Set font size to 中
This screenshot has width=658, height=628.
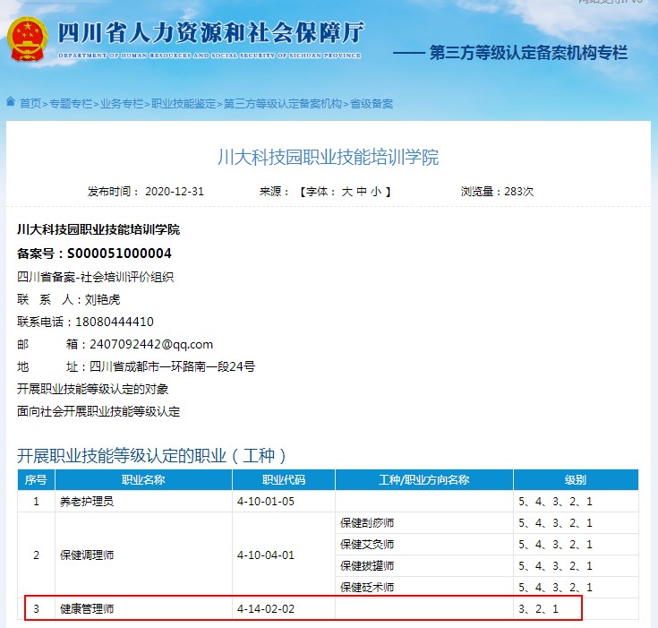pyautogui.click(x=362, y=192)
